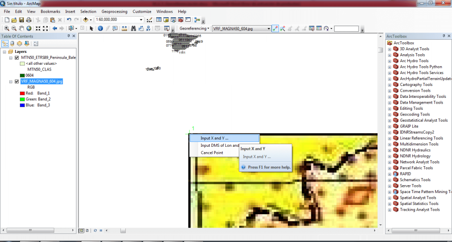Click the Full Extent globe icon
Screen dimensions: 452x242
29,29
